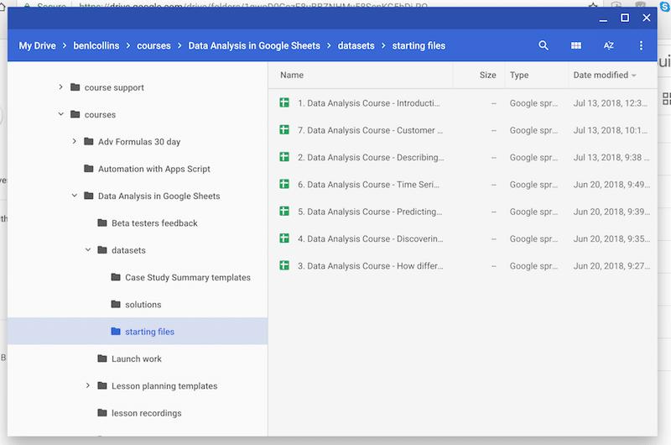Click the Jun 20, 2018, 9:27 date cell

point(611,265)
